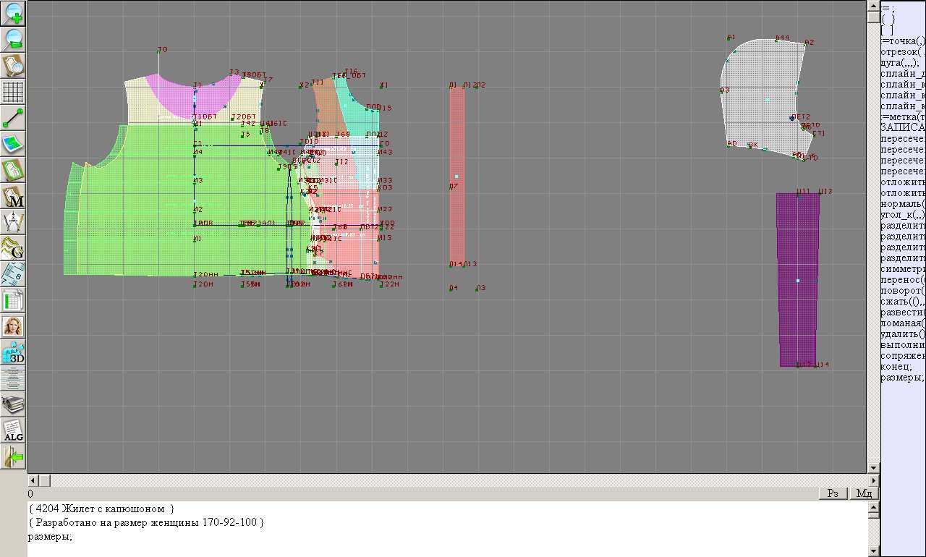Open the pattern with M icon
Screen dimensions: 926x557
click(14, 196)
